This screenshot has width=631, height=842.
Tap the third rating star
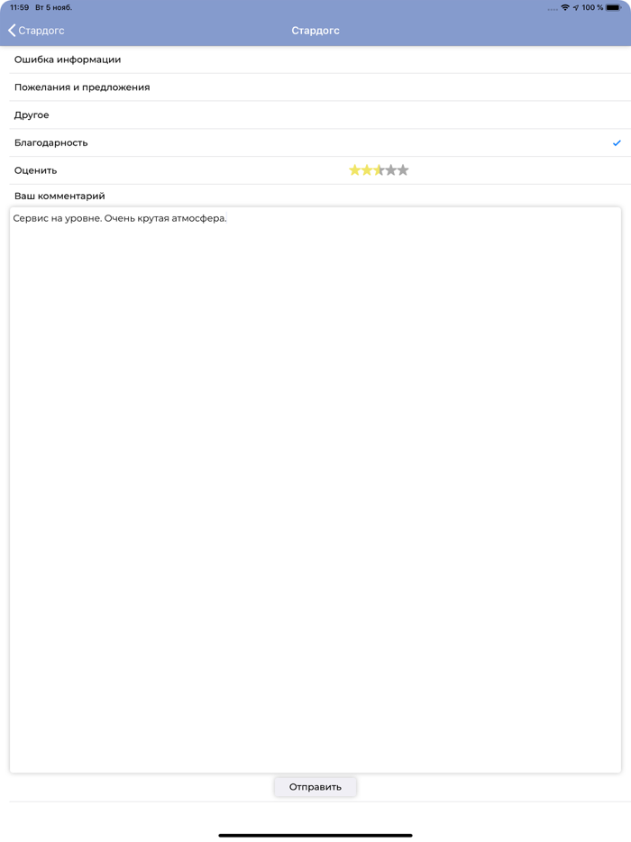[379, 170]
